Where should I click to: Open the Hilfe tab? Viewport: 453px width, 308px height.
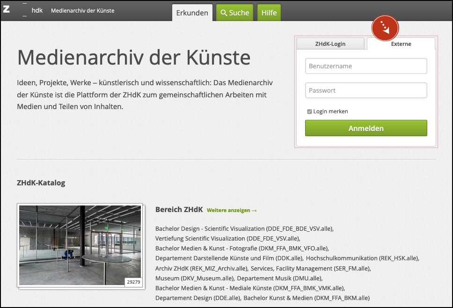269,13
